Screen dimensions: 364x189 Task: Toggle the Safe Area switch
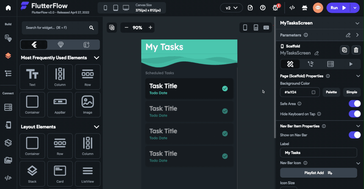click(x=355, y=104)
